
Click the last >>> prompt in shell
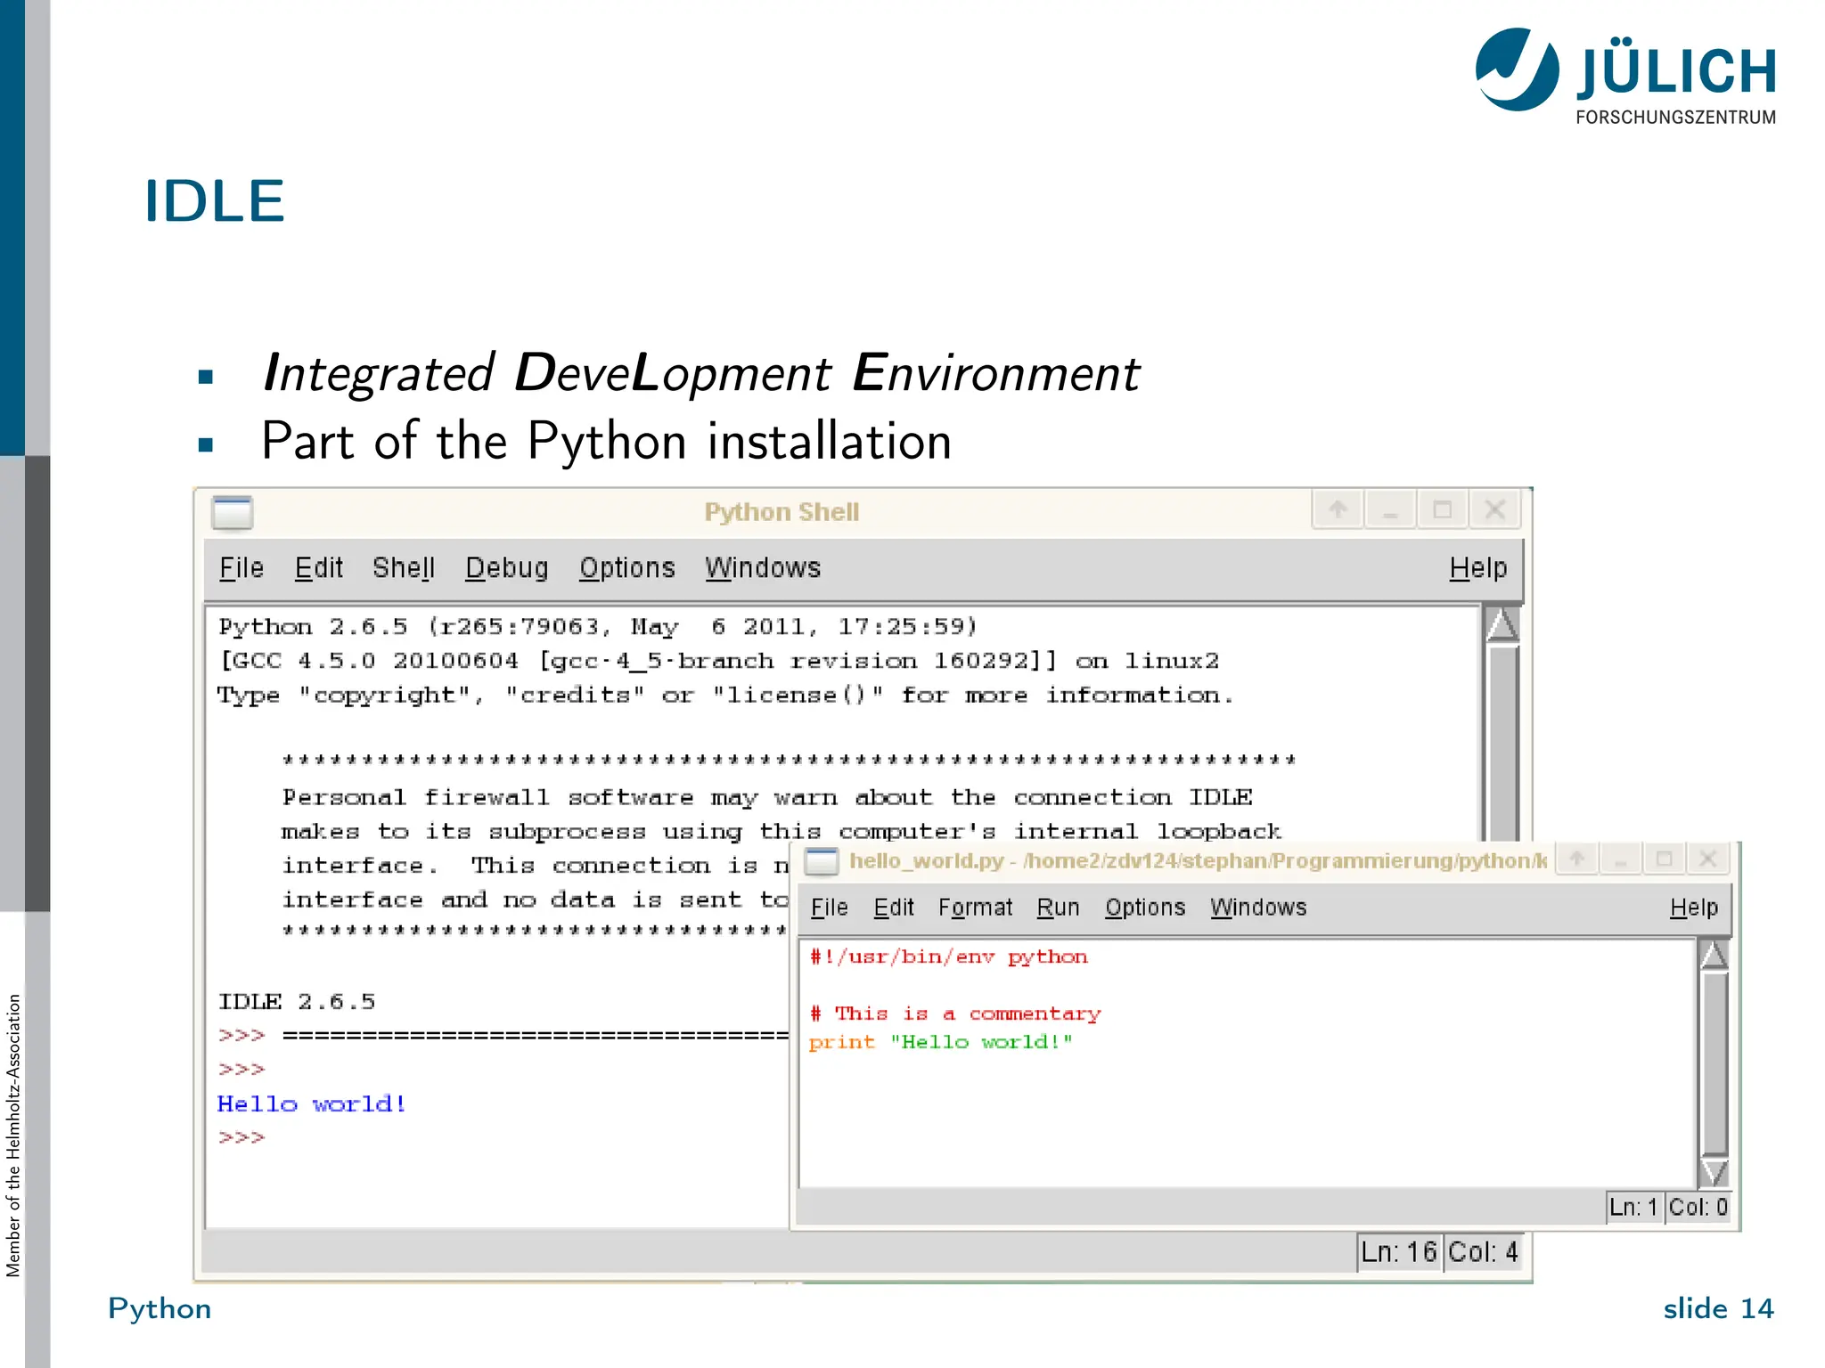point(241,1137)
